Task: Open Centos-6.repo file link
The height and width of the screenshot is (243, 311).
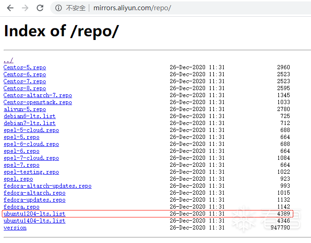Action: coord(25,74)
